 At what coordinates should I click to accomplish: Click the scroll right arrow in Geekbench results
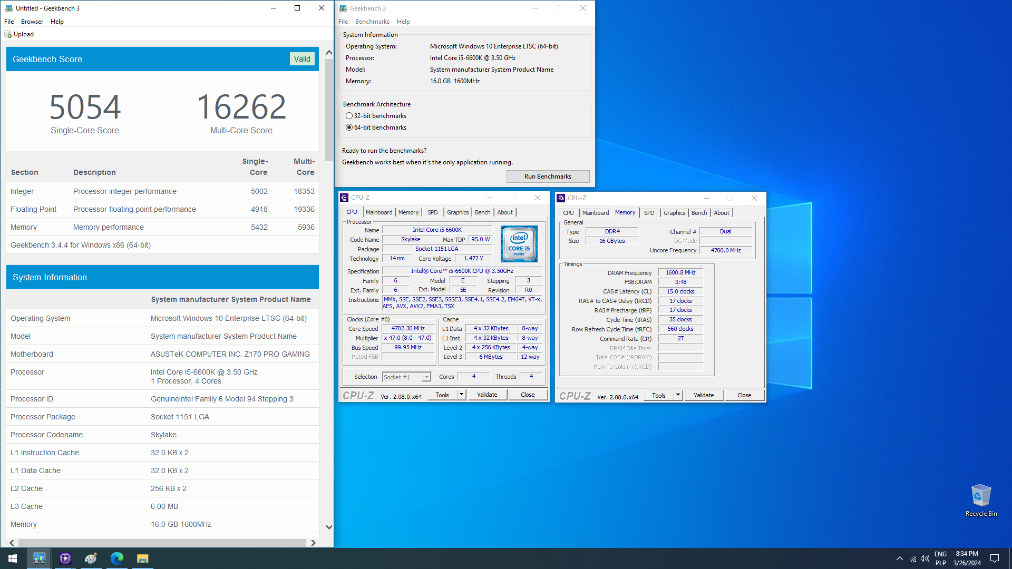click(x=313, y=543)
